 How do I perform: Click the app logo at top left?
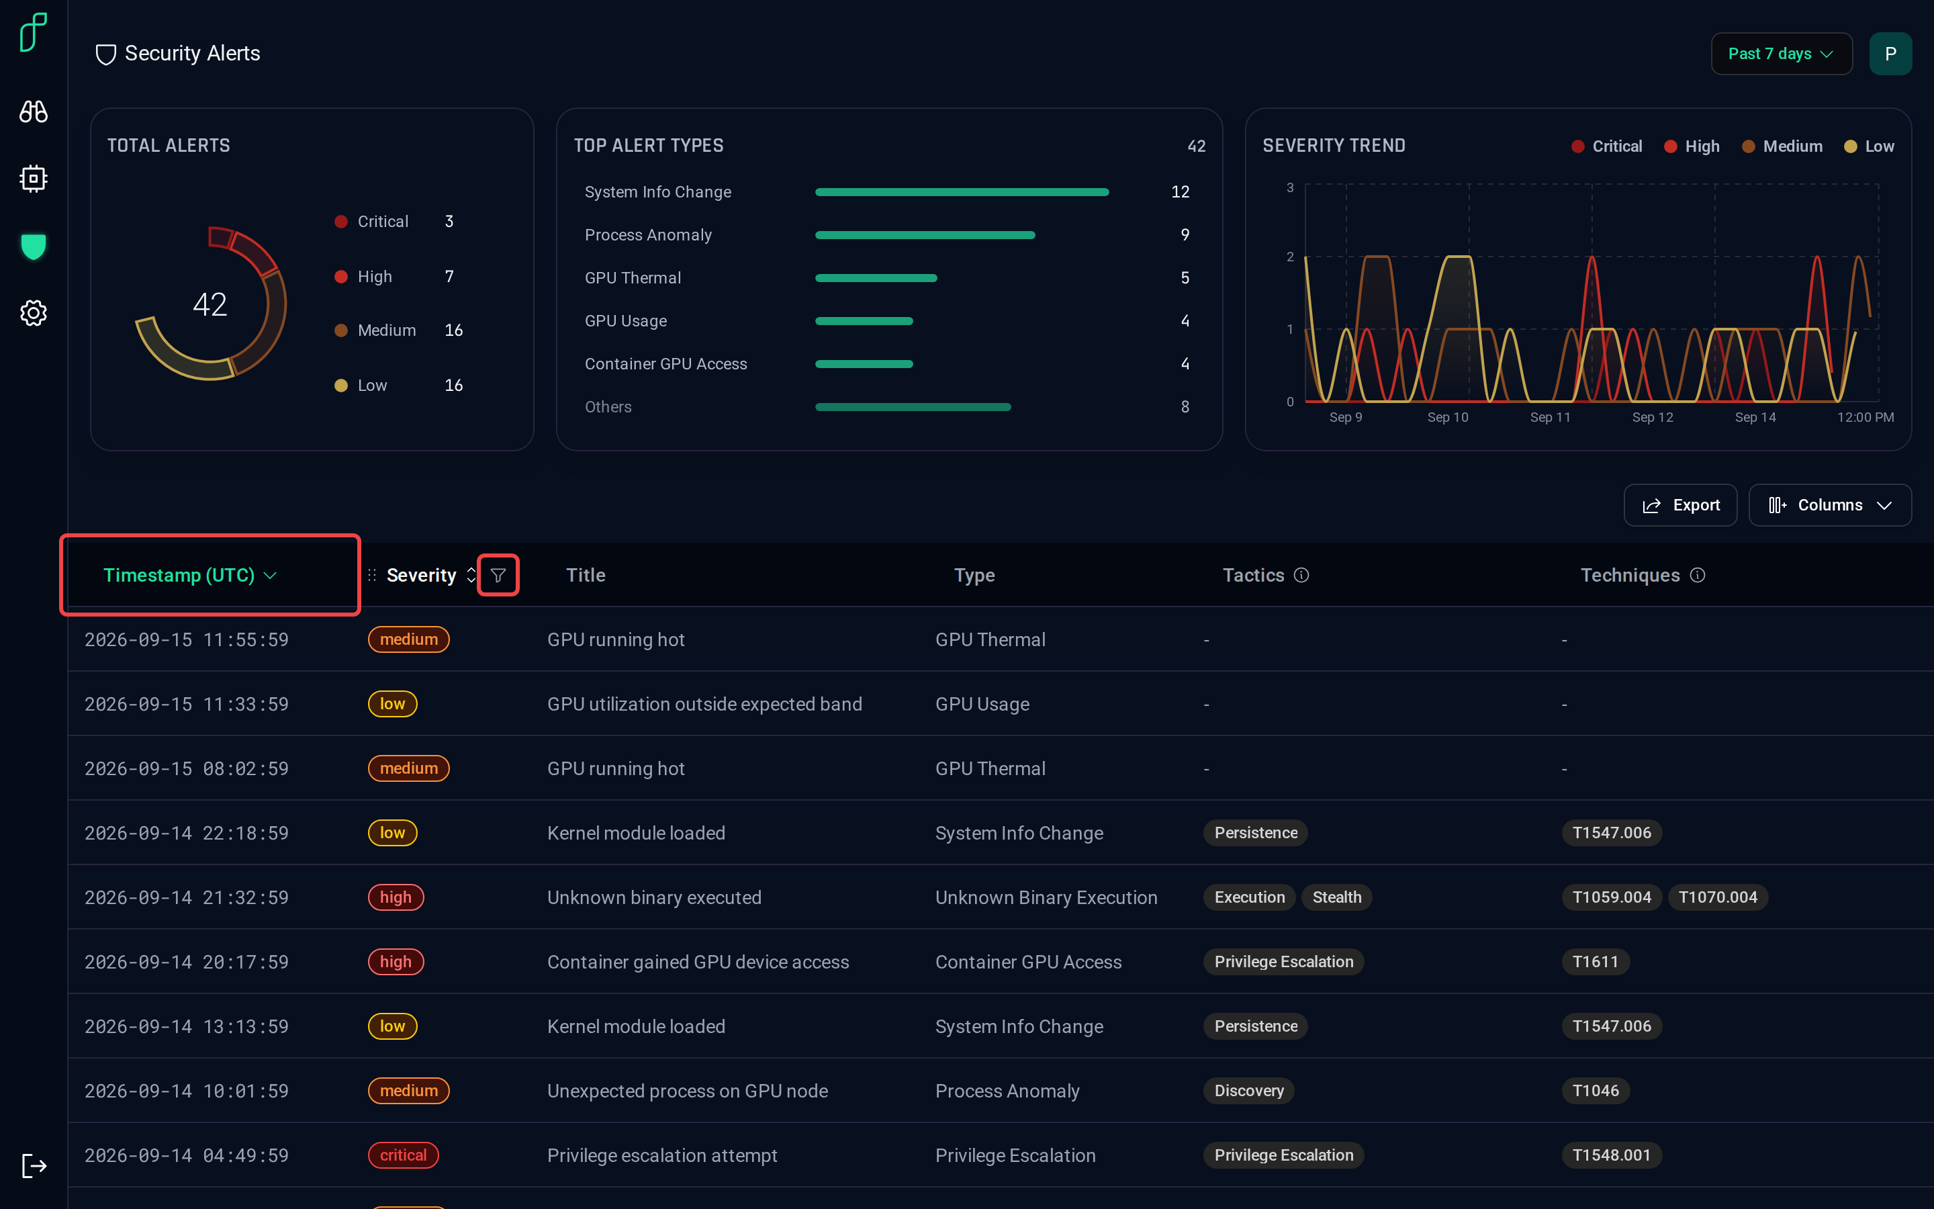click(34, 32)
